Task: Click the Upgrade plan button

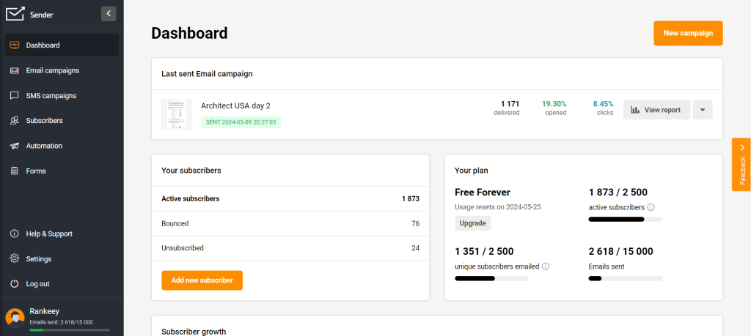Action: point(472,223)
